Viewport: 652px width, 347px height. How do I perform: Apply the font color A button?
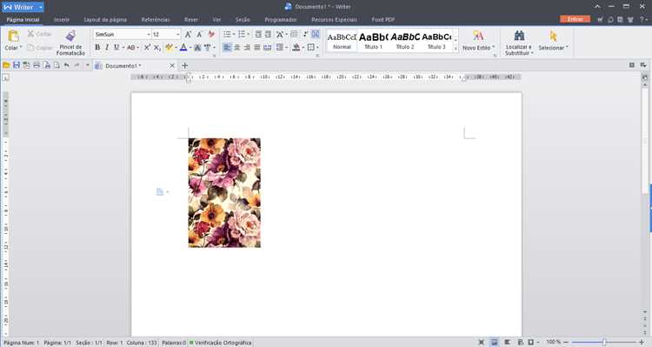pos(183,48)
